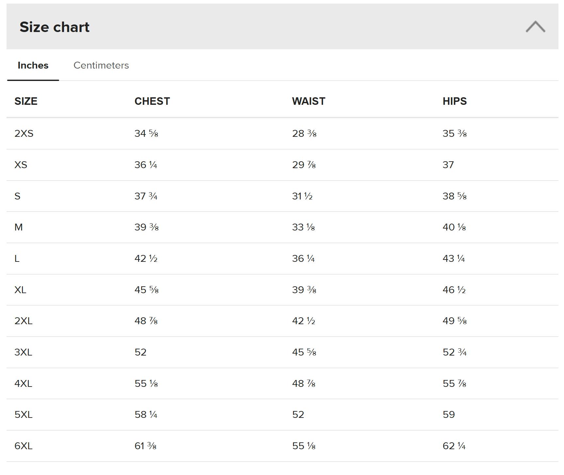The width and height of the screenshot is (564, 475).
Task: Collapse the Size chart section
Action: pyautogui.click(x=535, y=27)
